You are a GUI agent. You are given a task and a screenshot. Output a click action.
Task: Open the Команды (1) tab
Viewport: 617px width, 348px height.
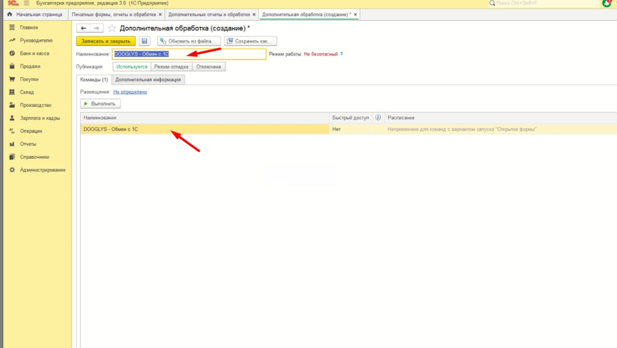pos(93,80)
